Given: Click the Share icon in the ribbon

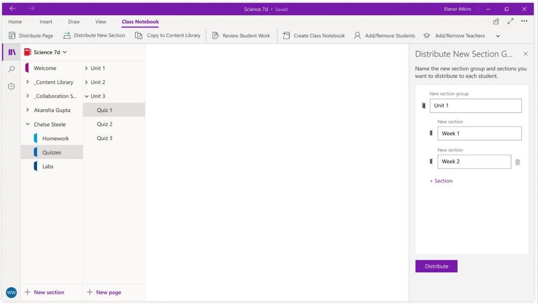Looking at the screenshot, I should (x=496, y=21).
